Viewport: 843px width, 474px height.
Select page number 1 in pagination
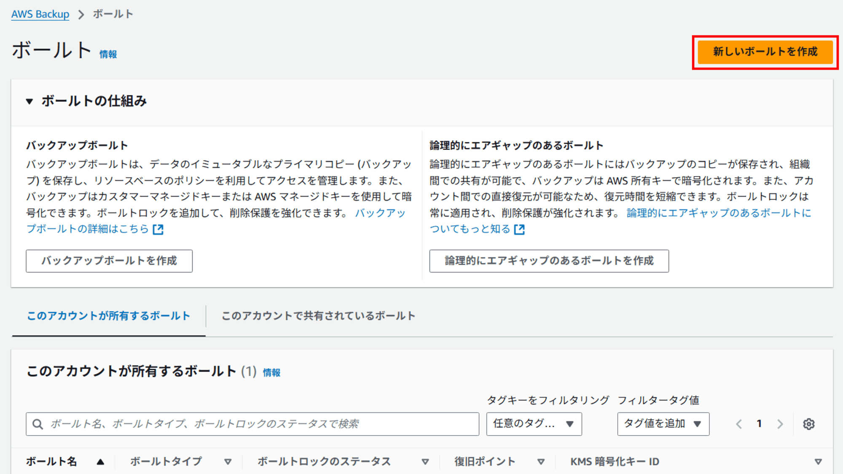759,423
